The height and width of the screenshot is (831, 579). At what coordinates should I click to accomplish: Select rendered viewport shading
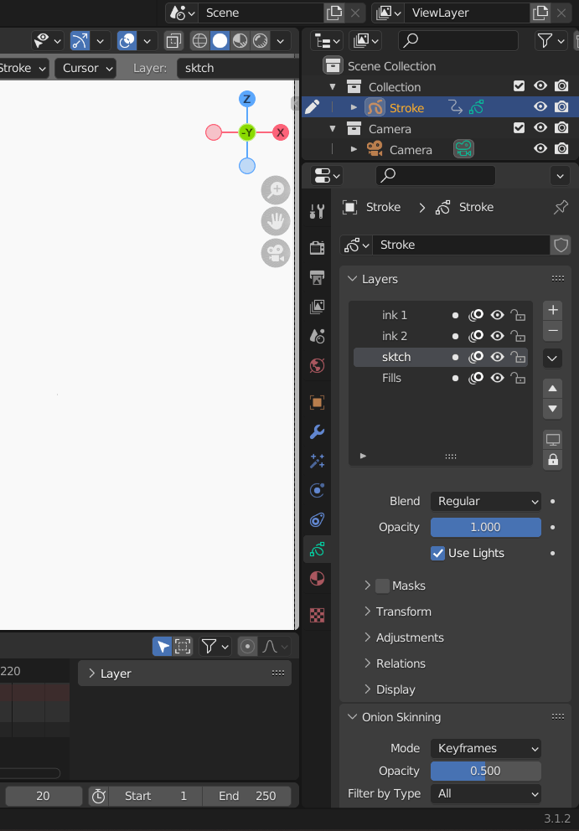coord(261,41)
